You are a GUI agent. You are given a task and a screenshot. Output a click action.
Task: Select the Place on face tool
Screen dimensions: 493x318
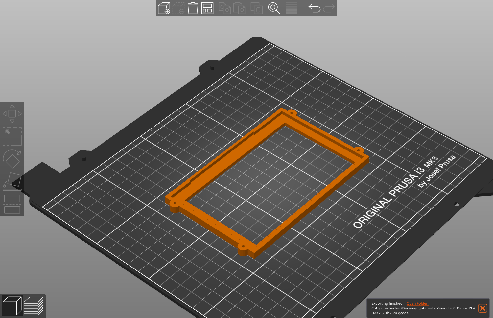pyautogui.click(x=12, y=181)
